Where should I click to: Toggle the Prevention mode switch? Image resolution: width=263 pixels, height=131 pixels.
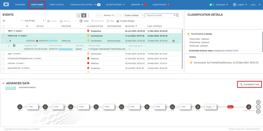(x=212, y=5)
